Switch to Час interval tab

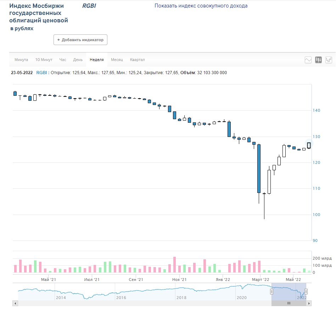63,60
